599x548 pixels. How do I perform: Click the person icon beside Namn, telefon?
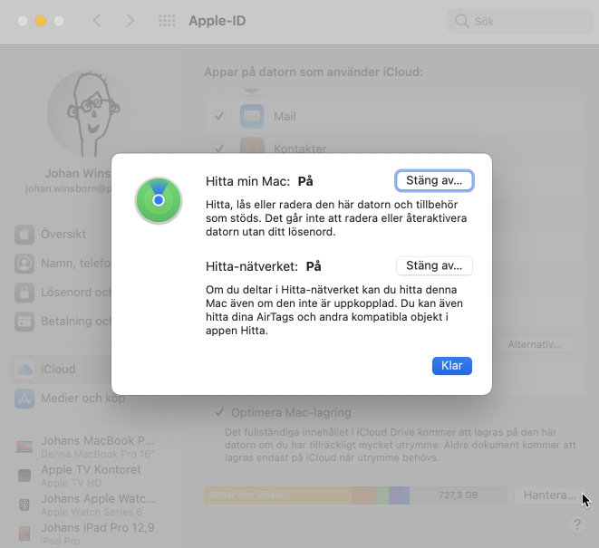(x=24, y=264)
